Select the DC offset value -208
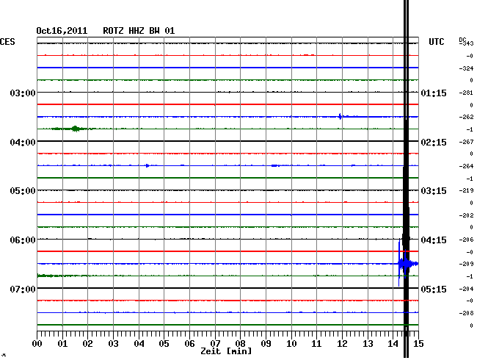477x363 pixels. point(466,313)
